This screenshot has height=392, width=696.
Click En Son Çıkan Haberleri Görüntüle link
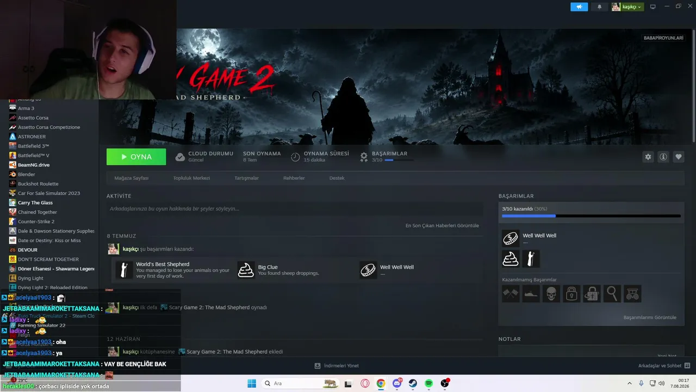coord(442,225)
